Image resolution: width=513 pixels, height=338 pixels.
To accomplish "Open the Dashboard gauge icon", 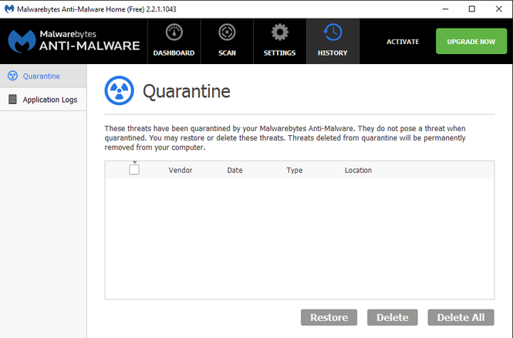I will click(x=174, y=32).
